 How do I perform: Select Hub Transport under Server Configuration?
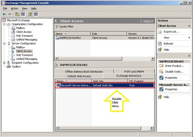click(24, 55)
